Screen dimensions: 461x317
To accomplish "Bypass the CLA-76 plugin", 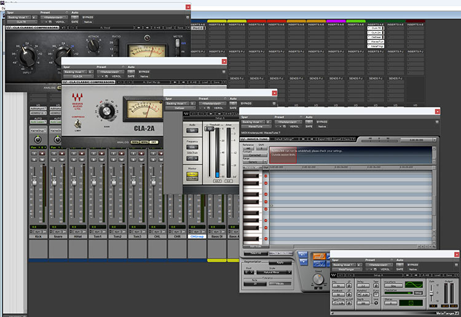I will pyautogui.click(x=88, y=17).
